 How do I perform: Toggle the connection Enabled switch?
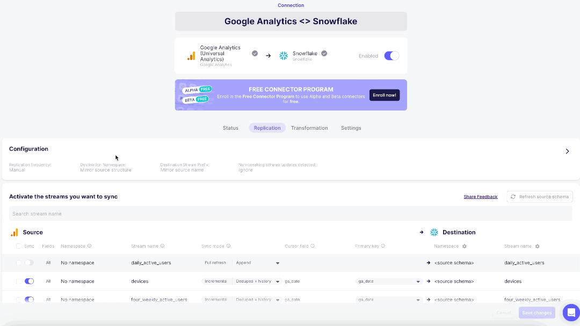[392, 56]
